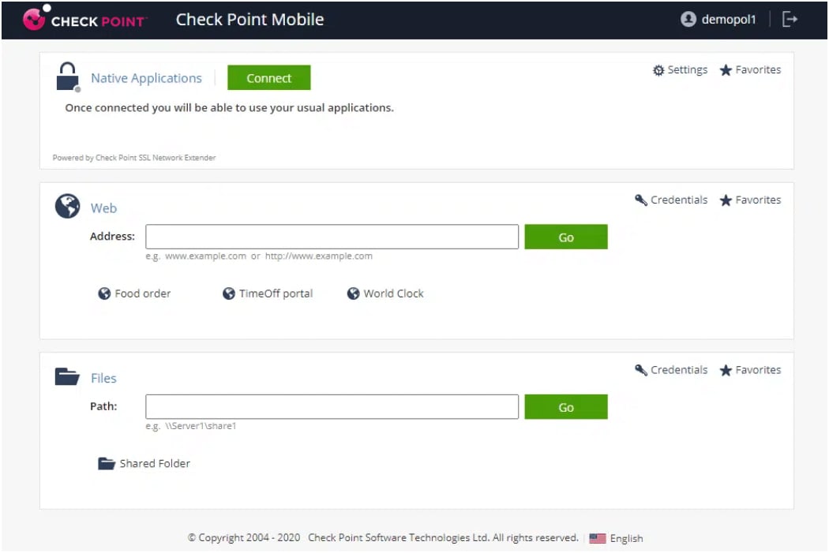The height and width of the screenshot is (553, 829).
Task: Star the Files section as Favorite
Action: tap(749, 369)
